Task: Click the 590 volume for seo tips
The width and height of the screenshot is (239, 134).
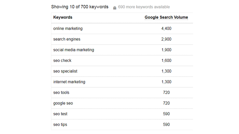Action: coord(166,124)
